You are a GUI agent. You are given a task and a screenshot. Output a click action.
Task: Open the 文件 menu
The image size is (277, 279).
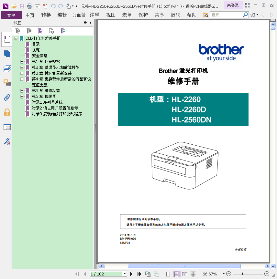[11, 15]
